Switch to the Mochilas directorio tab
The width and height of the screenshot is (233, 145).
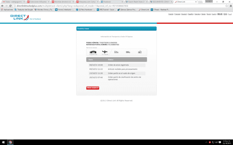(63, 2)
